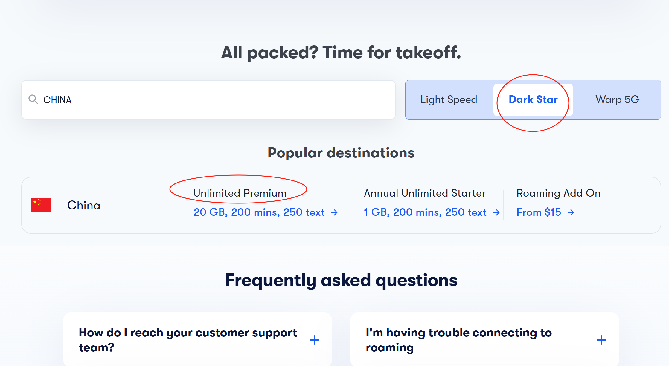669x366 pixels.
Task: Click the Roaming Add On title
Action: 558,193
